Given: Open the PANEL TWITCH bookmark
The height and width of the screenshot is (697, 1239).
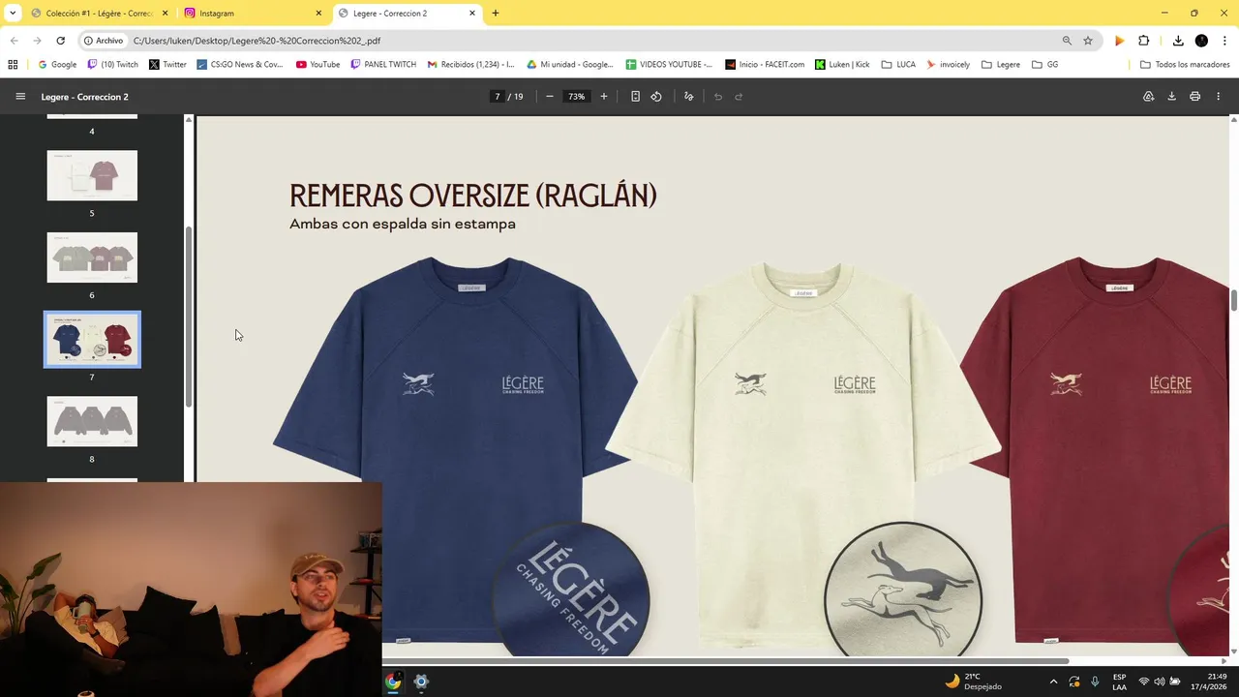Looking at the screenshot, I should [x=383, y=65].
